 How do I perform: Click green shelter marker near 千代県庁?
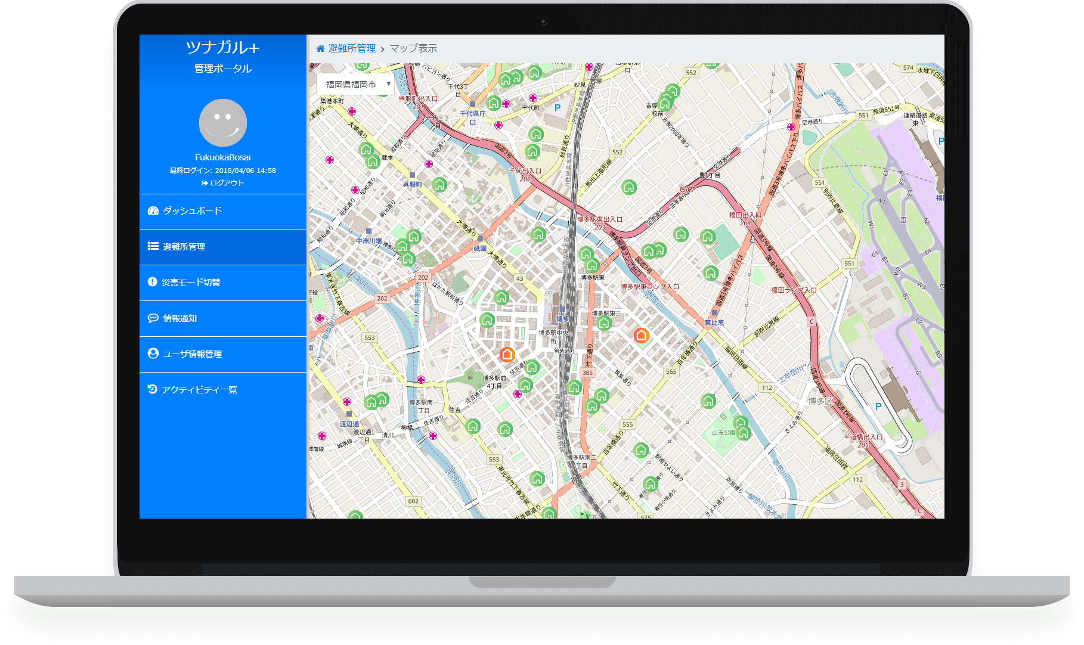tap(494, 103)
